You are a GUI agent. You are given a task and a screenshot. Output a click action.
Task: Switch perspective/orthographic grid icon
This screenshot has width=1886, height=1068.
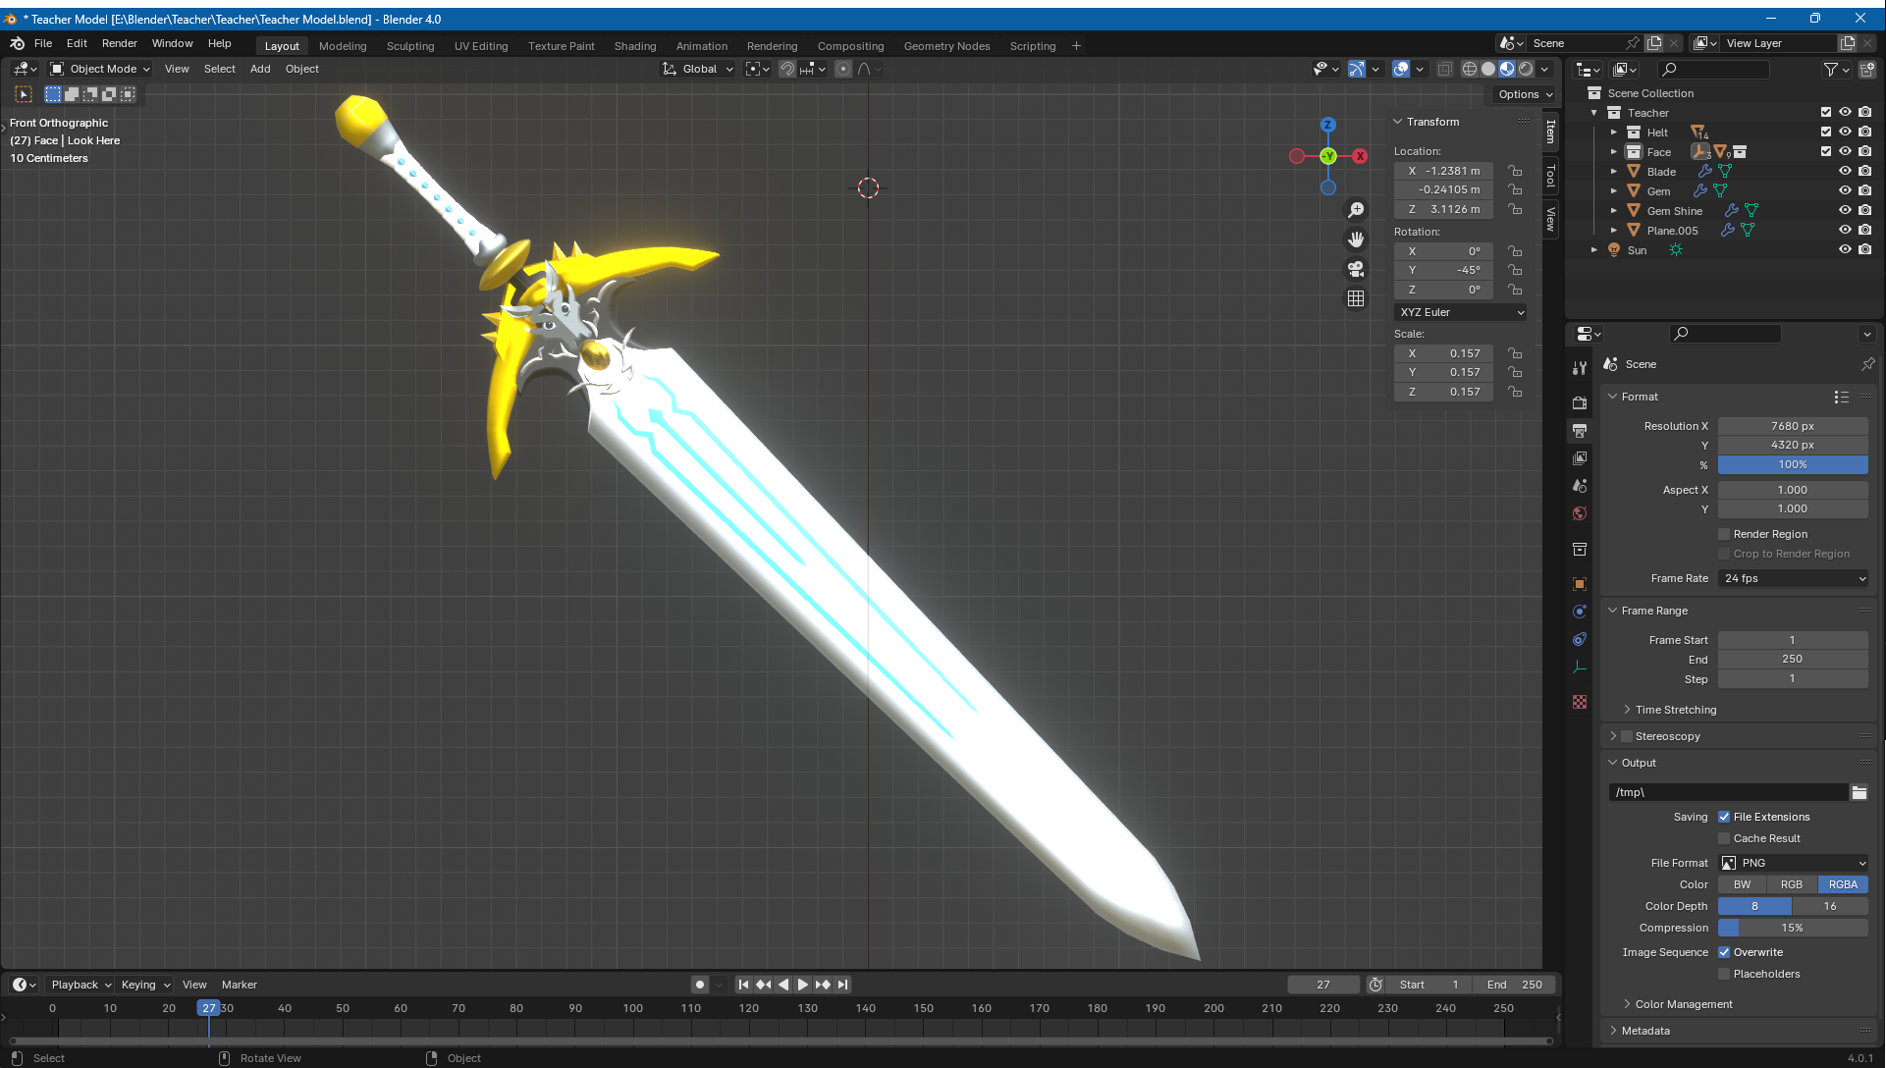[x=1356, y=298]
